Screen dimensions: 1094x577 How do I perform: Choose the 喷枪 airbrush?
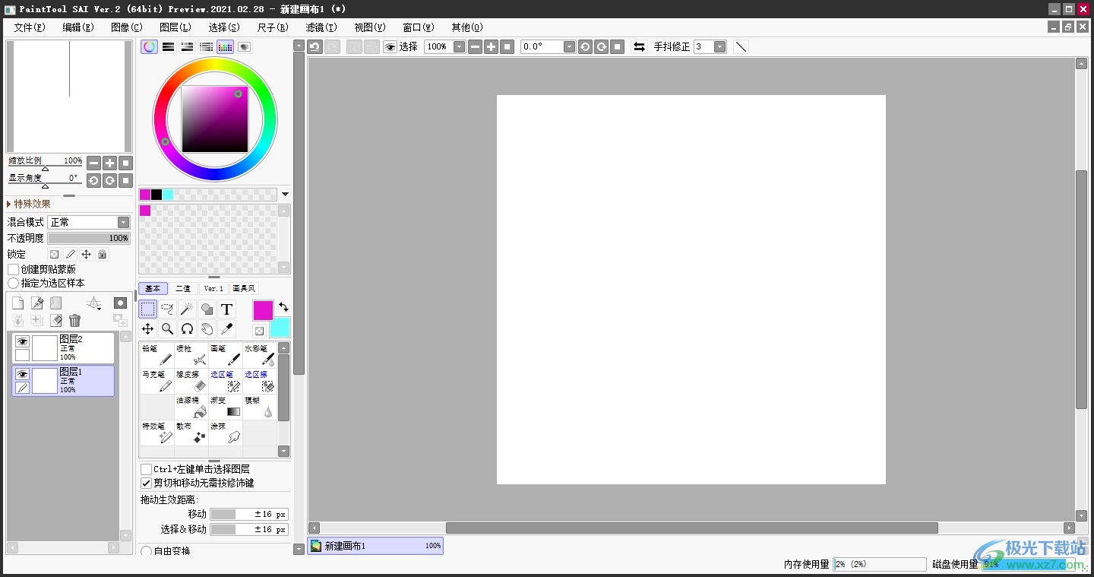point(191,355)
